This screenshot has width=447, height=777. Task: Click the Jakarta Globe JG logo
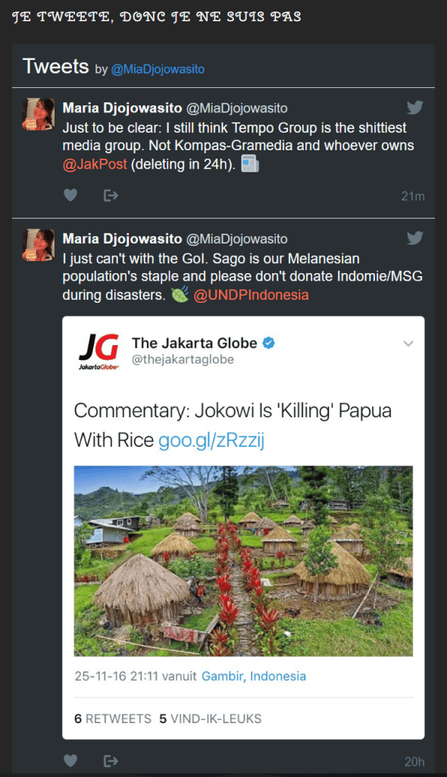tap(99, 351)
